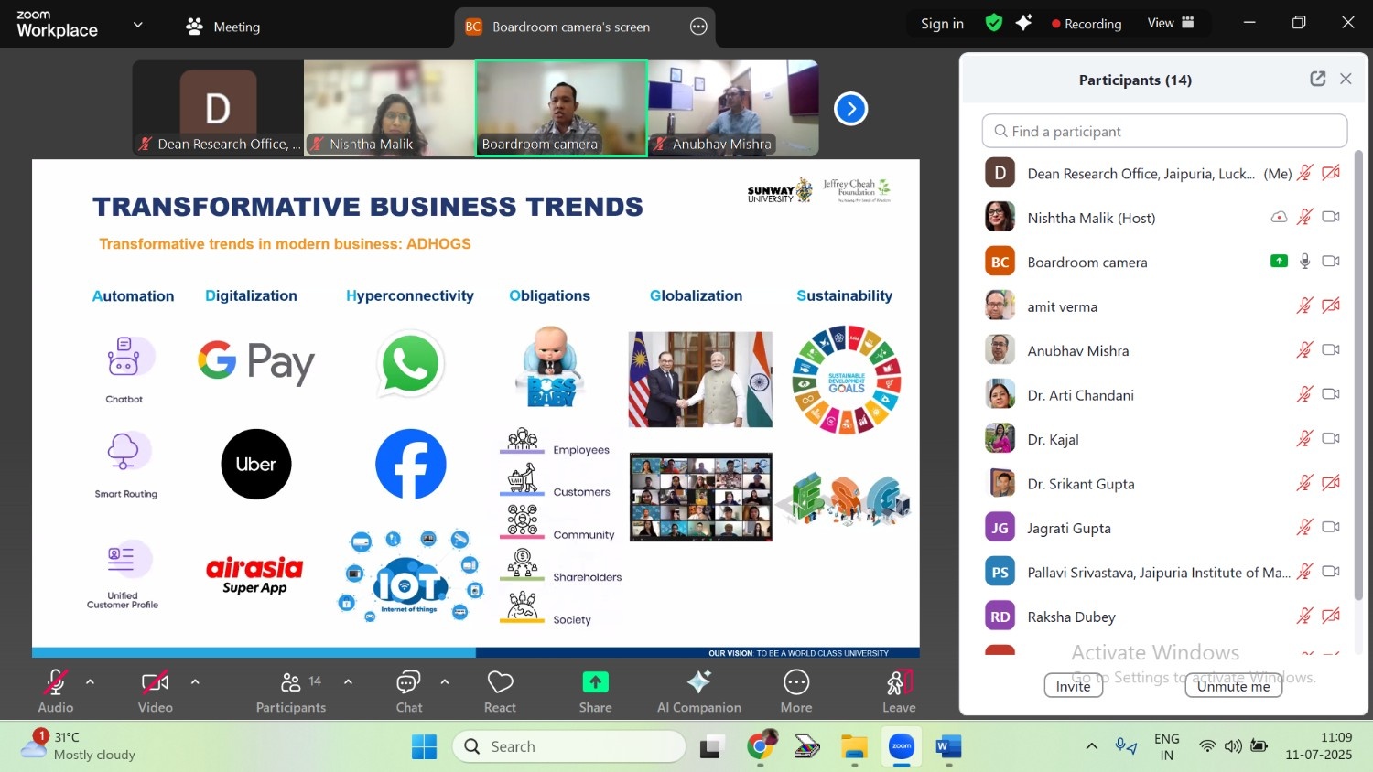Screen dimensions: 1373x772
Task: Click the participants list scrollbar
Action: [x=1358, y=375]
